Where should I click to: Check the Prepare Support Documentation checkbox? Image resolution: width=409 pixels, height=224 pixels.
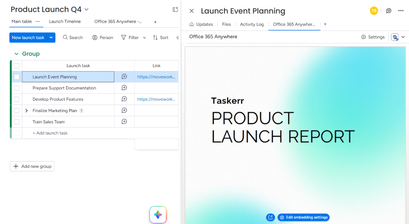click(17, 88)
